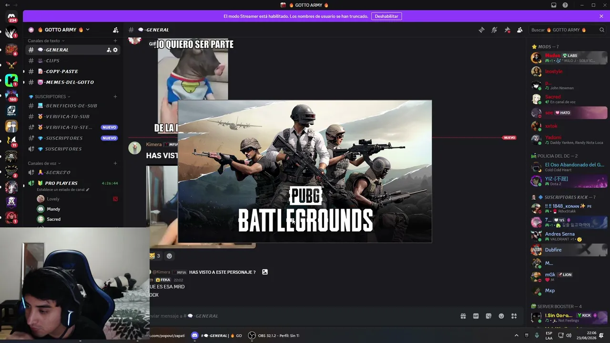Image resolution: width=610 pixels, height=343 pixels.
Task: Open Threads icon in channel header
Action: tap(481, 30)
